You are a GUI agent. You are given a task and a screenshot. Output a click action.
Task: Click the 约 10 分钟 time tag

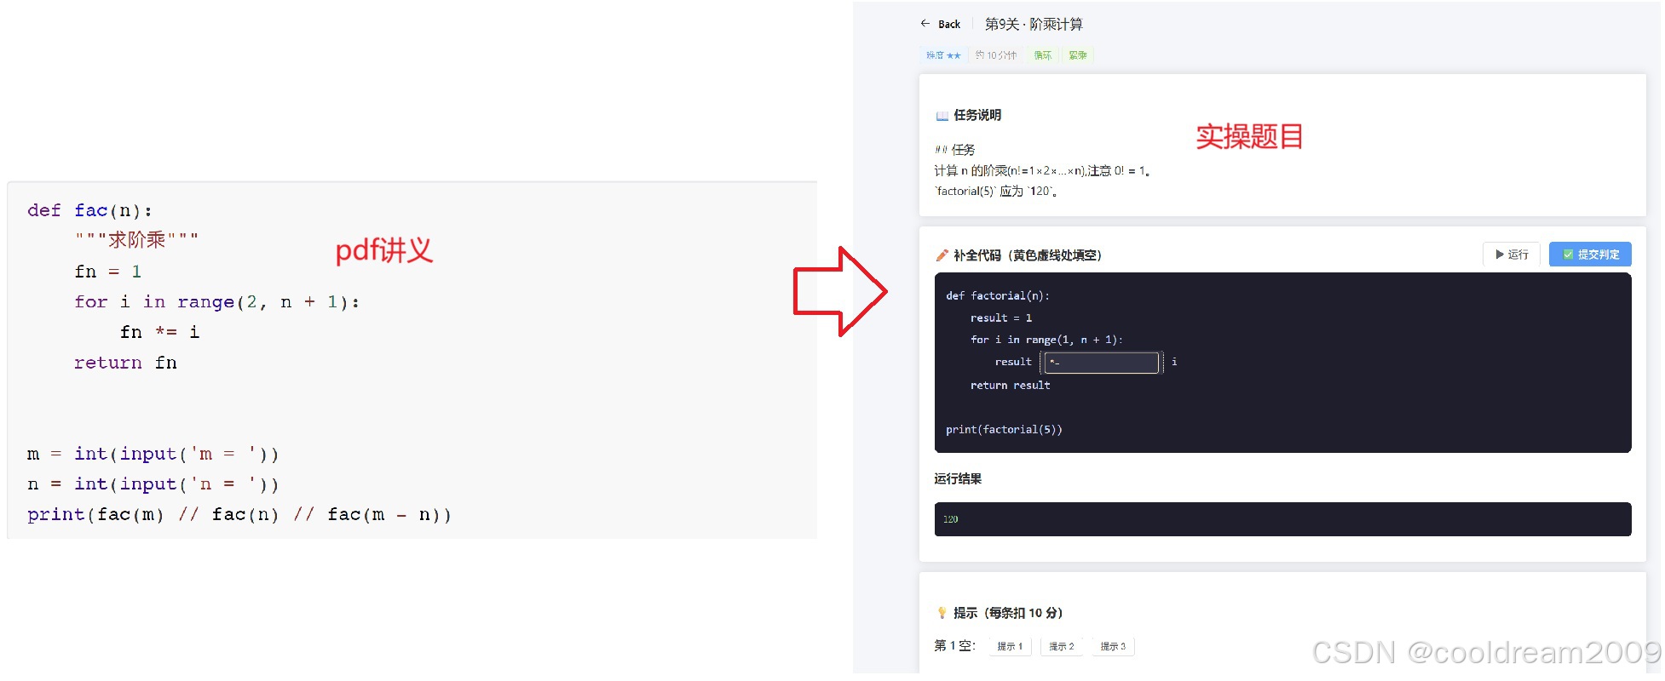pyautogui.click(x=996, y=55)
